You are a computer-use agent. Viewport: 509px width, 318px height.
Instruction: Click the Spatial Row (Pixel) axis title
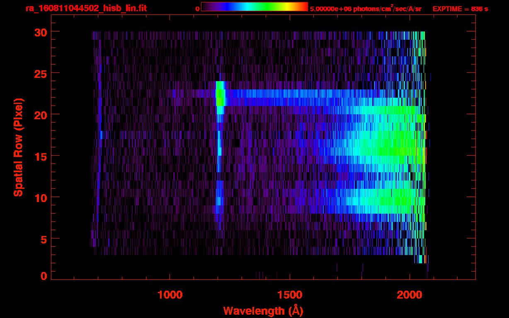pyautogui.click(x=18, y=147)
